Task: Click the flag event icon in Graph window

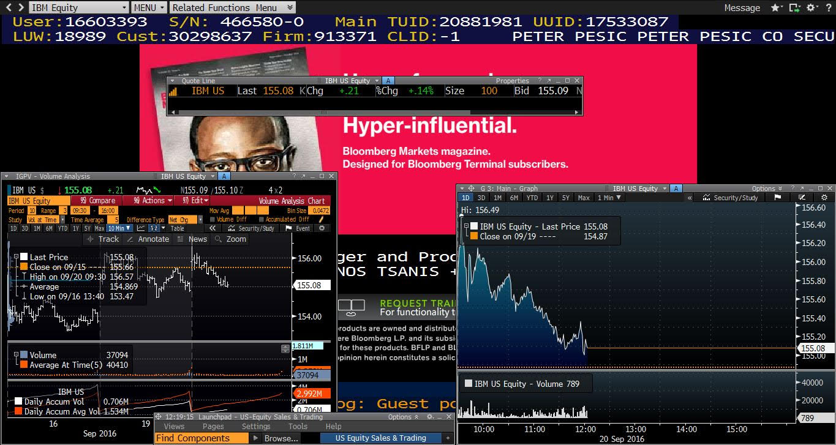Action: 777,197
